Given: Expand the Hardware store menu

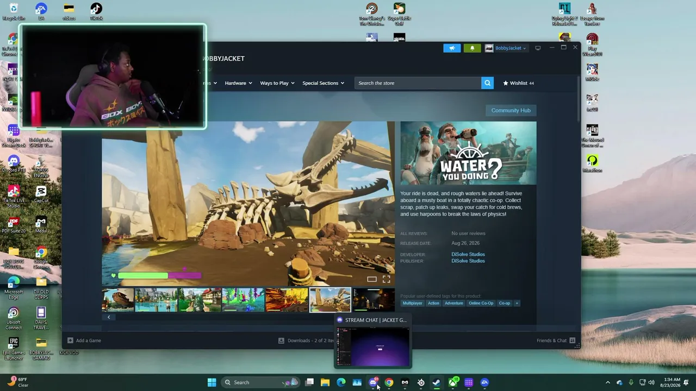Looking at the screenshot, I should click(x=238, y=83).
